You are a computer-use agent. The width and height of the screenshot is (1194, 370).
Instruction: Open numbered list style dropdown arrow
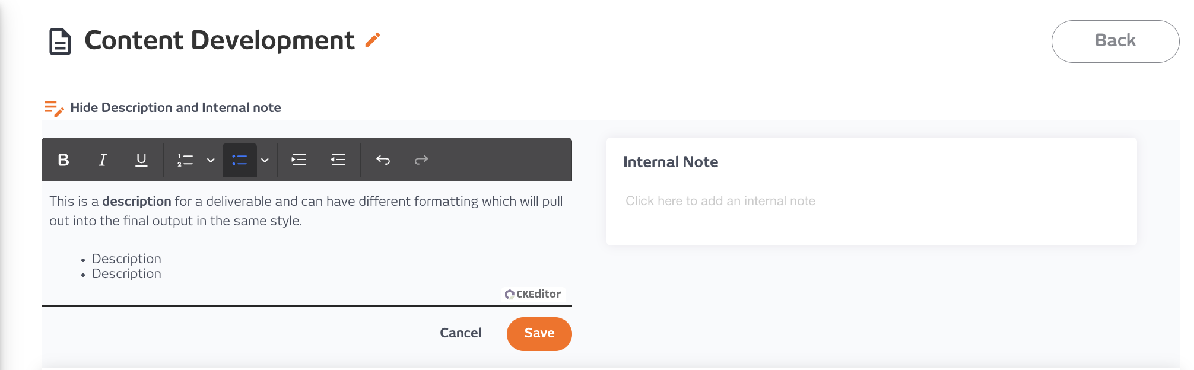(x=211, y=160)
